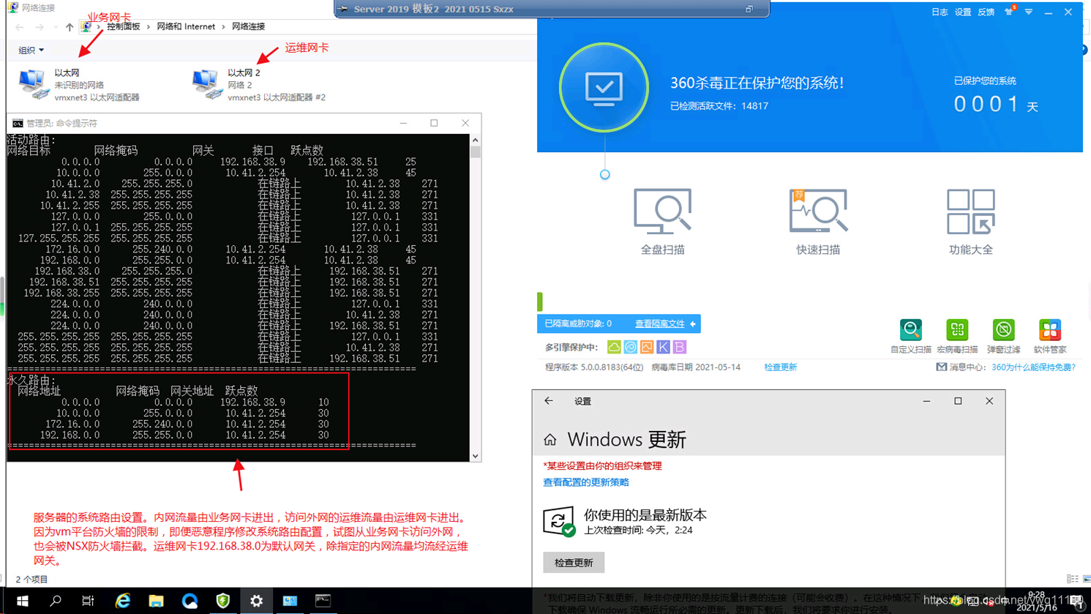Open 反馈 feedback in 360

coord(986,12)
